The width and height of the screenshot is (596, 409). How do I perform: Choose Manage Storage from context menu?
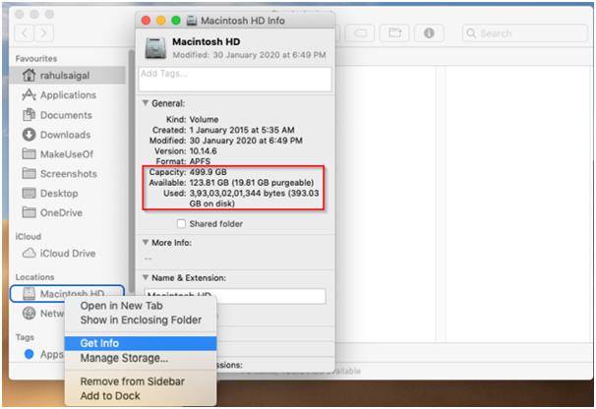pos(141,358)
